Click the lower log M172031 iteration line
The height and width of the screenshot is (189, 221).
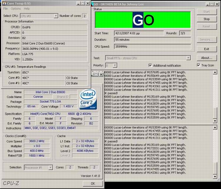145,148
